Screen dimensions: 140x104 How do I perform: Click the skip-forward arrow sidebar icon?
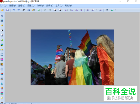coord(2,16)
